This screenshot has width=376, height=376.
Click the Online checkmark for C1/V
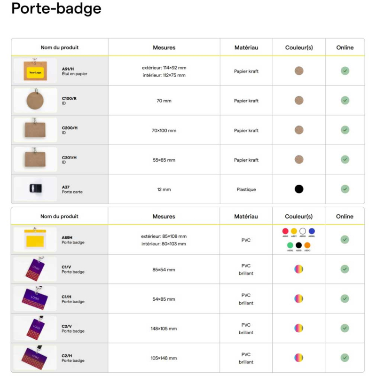(x=345, y=269)
